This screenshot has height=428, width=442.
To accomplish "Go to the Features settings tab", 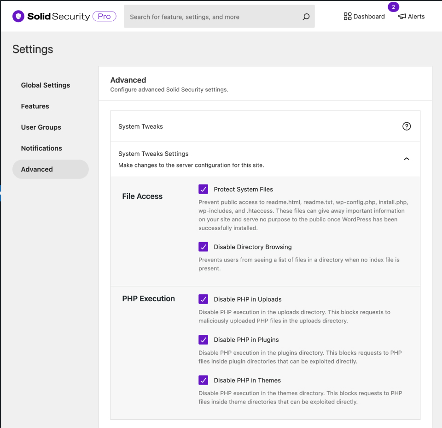I will click(x=35, y=106).
